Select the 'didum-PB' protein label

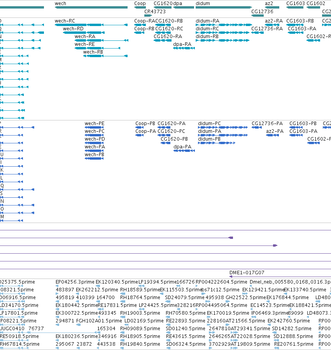tap(209, 139)
